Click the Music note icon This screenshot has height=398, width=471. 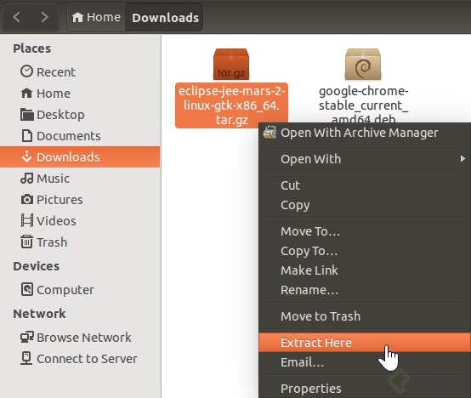pyautogui.click(x=26, y=178)
